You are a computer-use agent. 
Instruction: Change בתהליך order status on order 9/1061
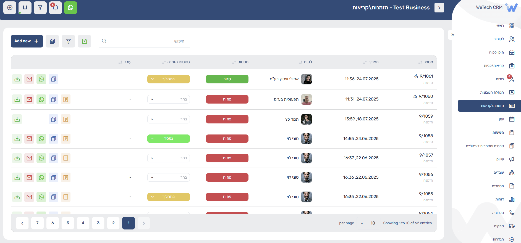(x=168, y=79)
